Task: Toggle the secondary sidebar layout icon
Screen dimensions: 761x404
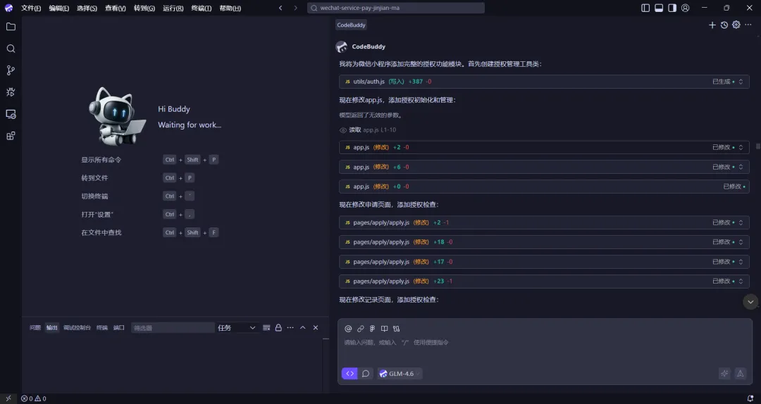Action: [672, 8]
